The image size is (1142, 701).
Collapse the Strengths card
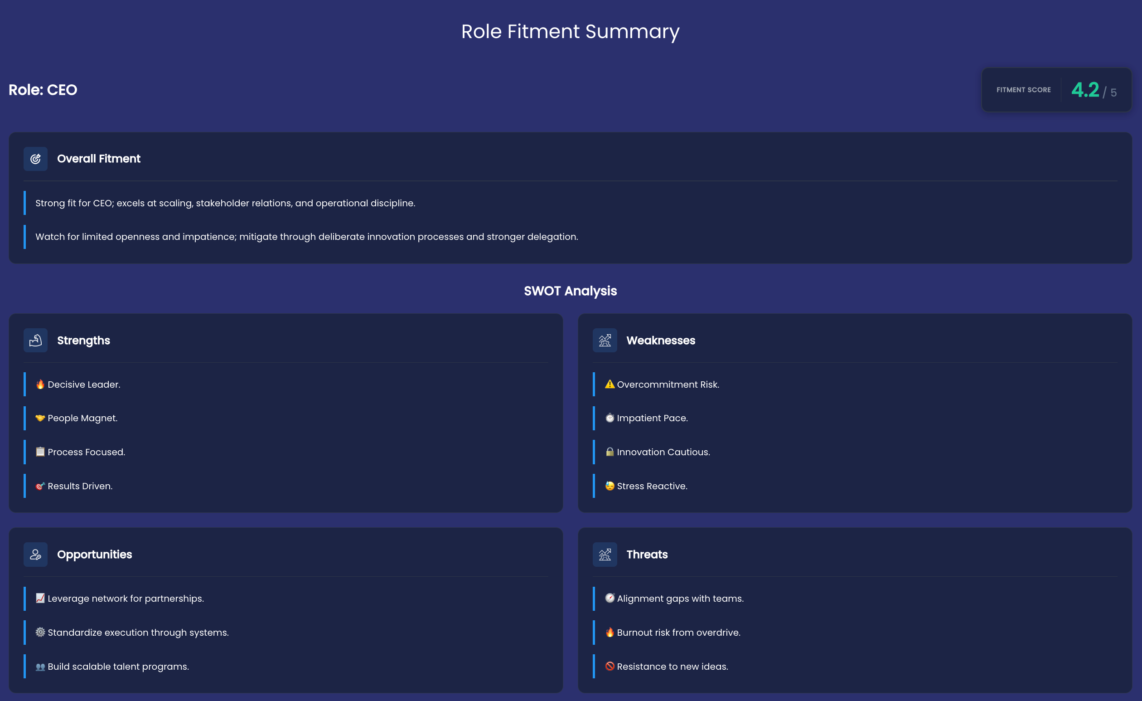pos(83,340)
